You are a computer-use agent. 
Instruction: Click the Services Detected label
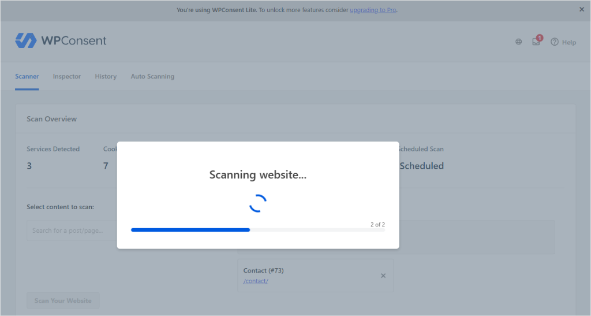tap(53, 149)
